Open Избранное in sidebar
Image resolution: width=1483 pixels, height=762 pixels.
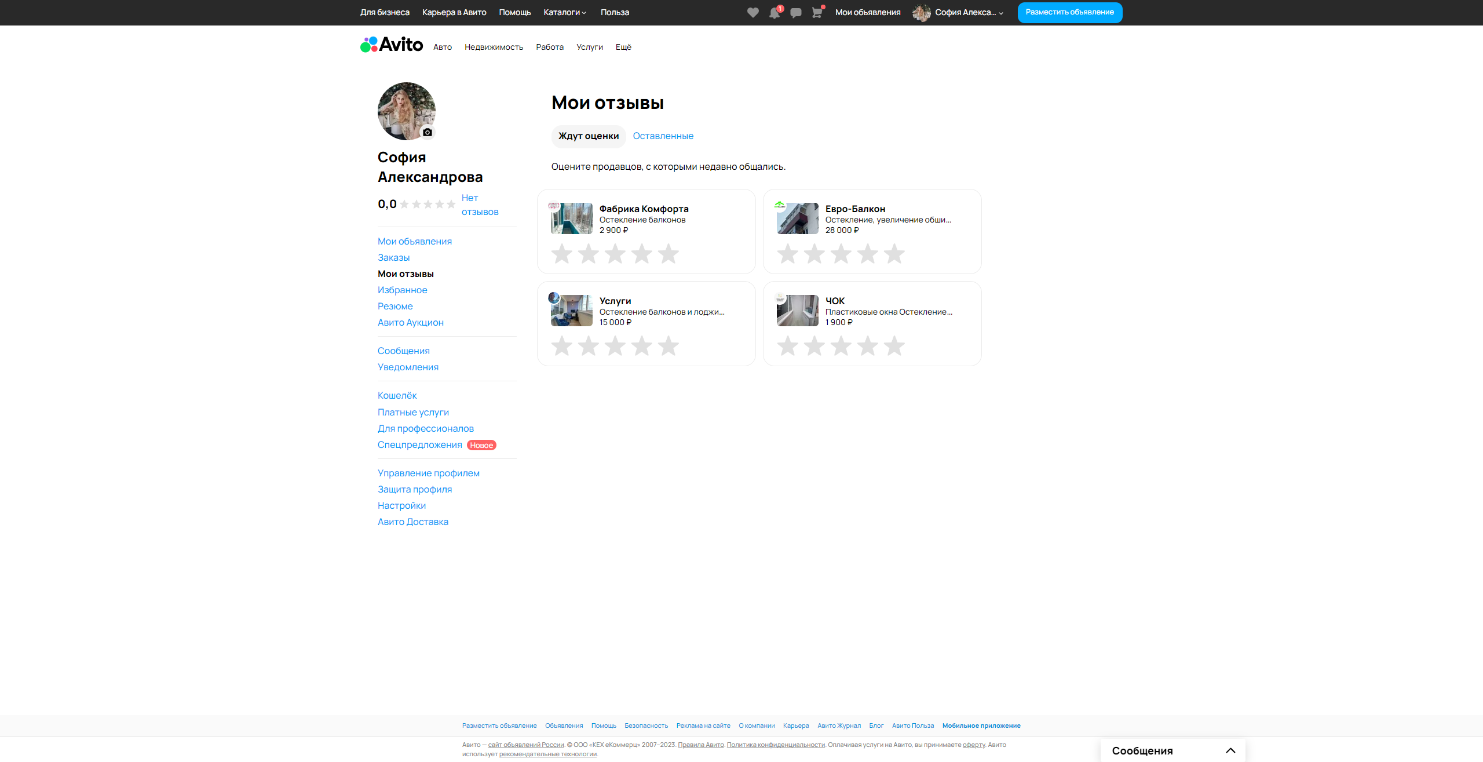[403, 290]
